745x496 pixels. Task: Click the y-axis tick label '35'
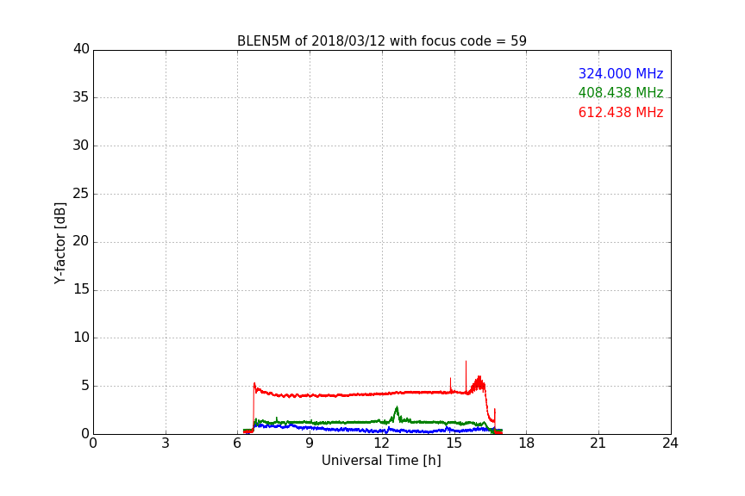(x=81, y=97)
